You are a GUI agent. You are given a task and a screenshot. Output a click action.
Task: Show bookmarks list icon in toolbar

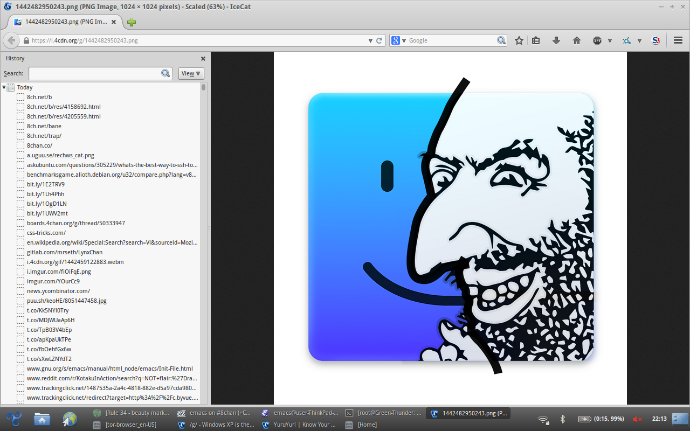click(536, 40)
